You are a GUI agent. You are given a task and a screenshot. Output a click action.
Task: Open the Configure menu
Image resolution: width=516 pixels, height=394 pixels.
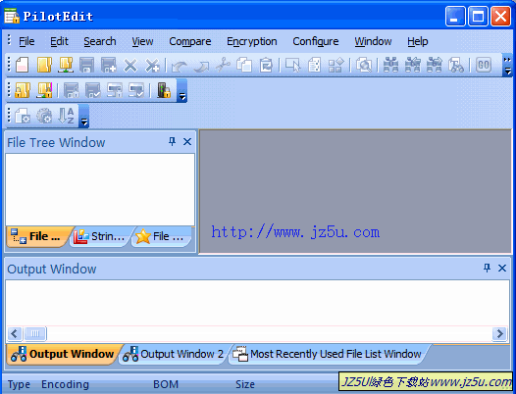316,41
